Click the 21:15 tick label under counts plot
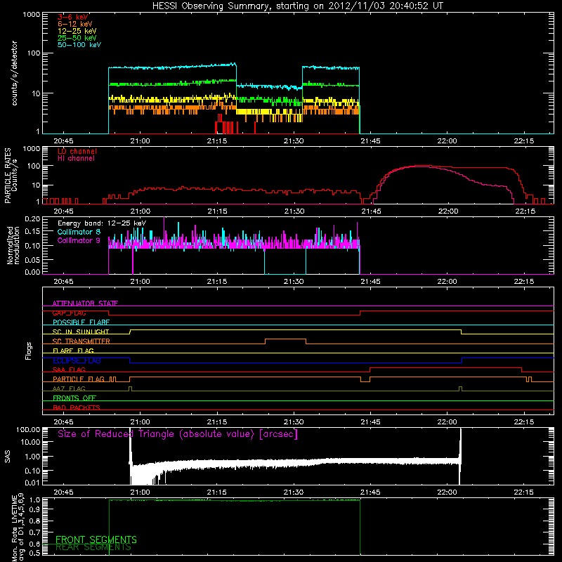The width and height of the screenshot is (562, 562). (x=217, y=141)
